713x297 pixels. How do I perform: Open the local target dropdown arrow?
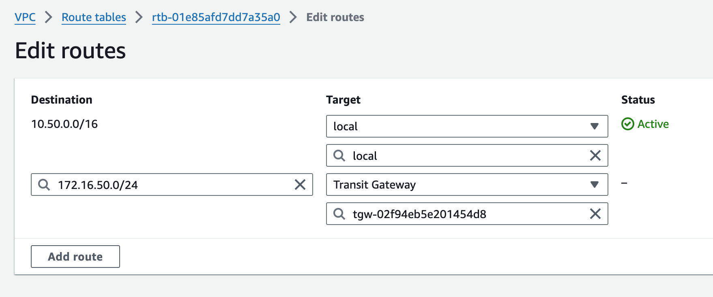pos(595,126)
